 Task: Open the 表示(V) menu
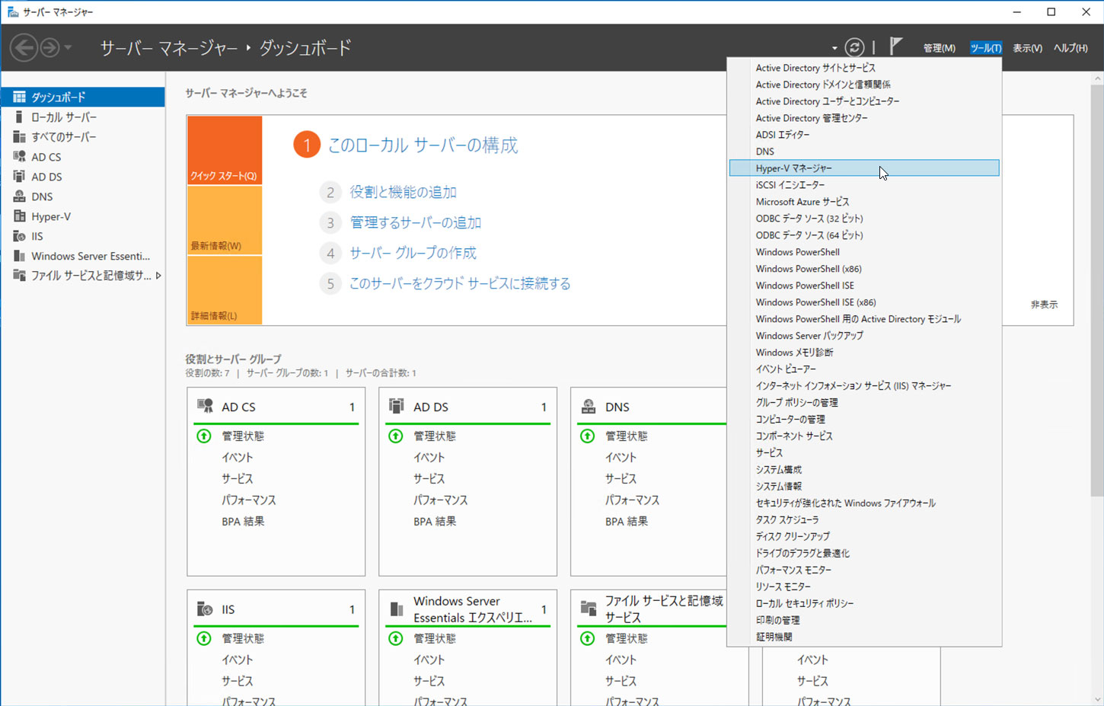pyautogui.click(x=1027, y=48)
